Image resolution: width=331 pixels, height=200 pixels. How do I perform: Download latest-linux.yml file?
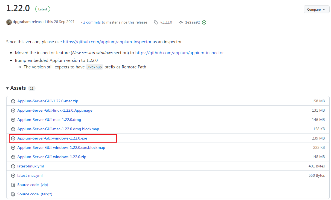click(x=30, y=166)
